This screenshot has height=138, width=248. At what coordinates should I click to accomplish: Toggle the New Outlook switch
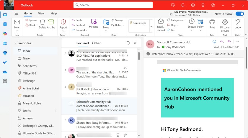tap(240, 14)
